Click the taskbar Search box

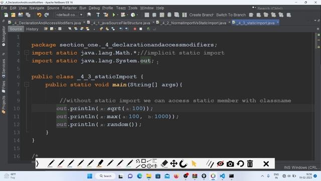point(106,176)
